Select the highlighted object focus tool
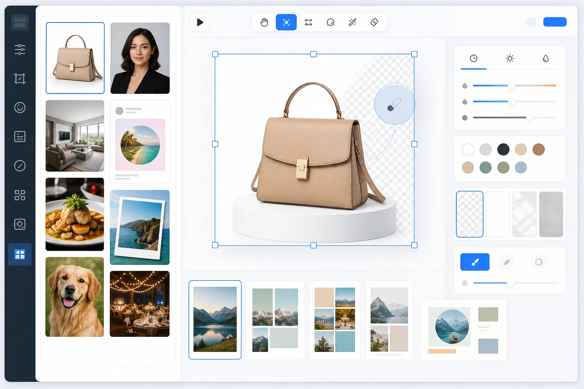 [x=286, y=22]
